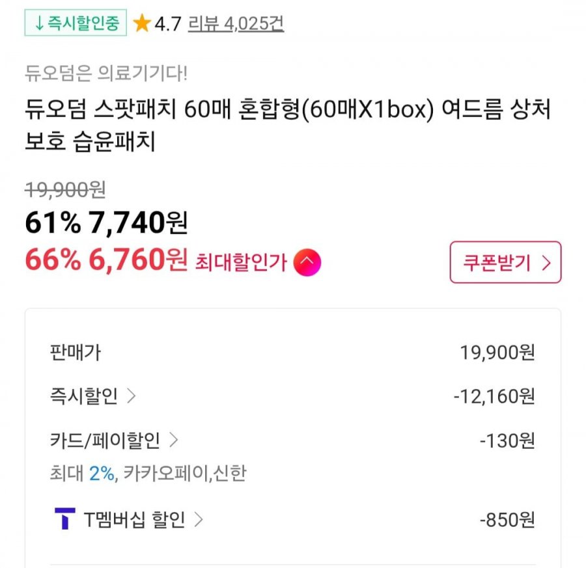Click the 66% 6,760원 maximum discount price
Screen dimensions: 586x568
pyautogui.click(x=106, y=260)
